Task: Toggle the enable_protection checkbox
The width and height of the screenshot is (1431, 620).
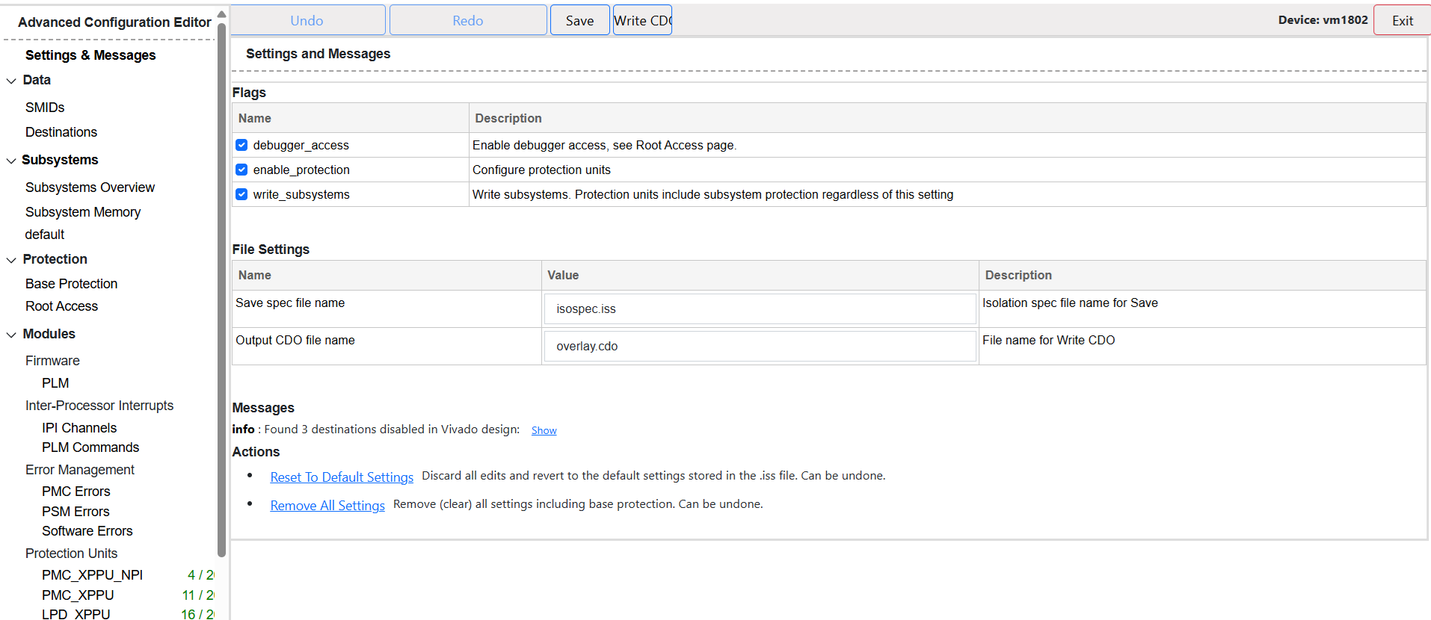Action: [241, 170]
